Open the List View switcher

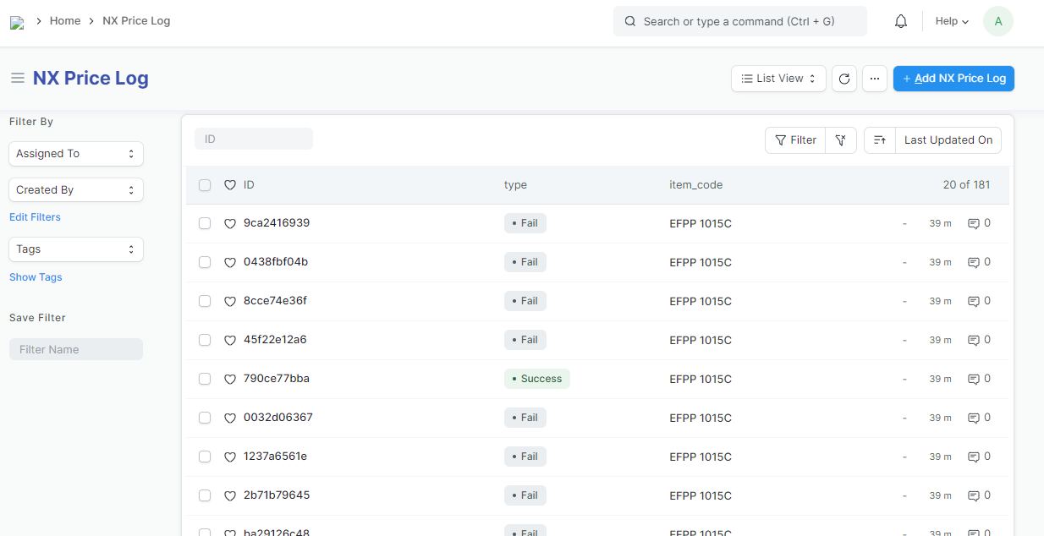pos(778,79)
